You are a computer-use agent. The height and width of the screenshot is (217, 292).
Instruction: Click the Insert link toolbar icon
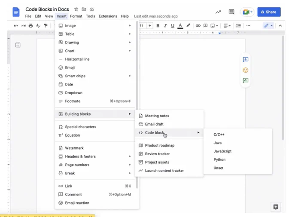coord(198,25)
